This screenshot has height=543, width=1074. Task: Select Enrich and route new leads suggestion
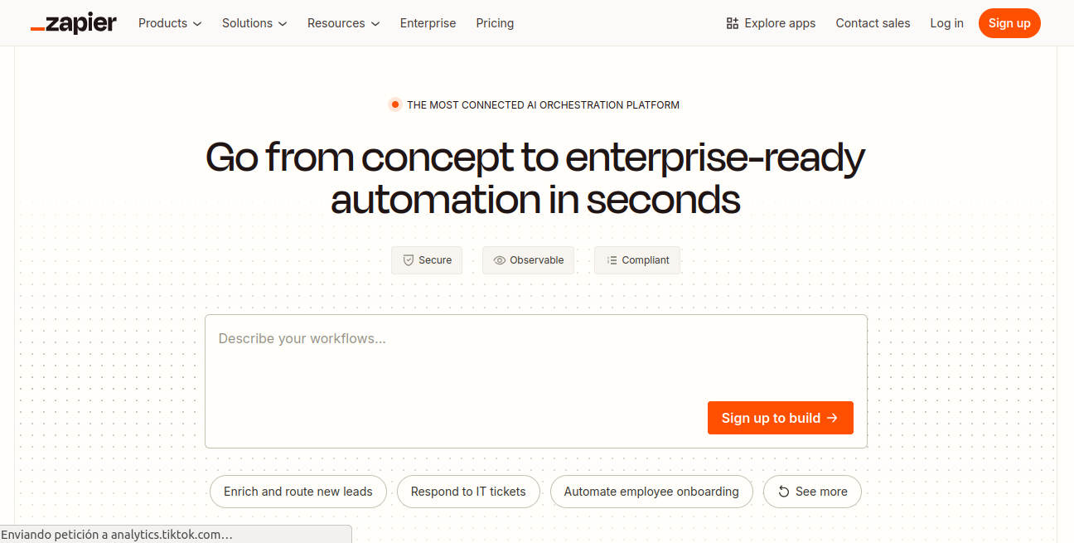(x=298, y=492)
